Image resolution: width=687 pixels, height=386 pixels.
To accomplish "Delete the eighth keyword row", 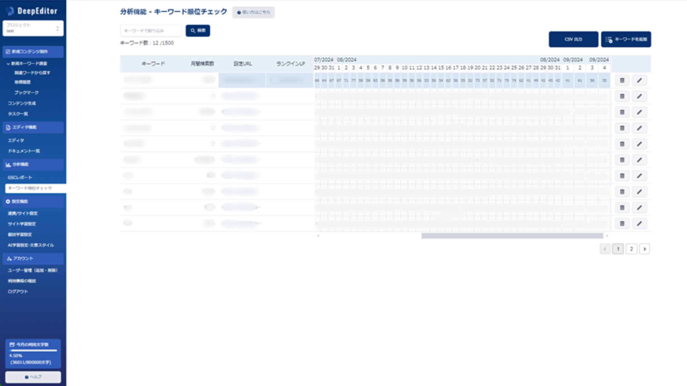I will tap(622, 192).
